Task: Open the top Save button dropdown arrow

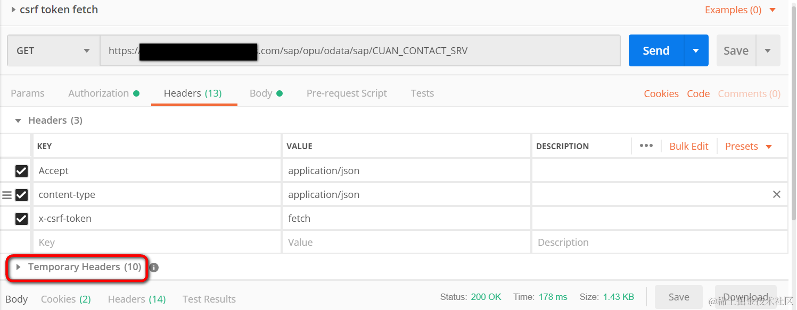Action: pos(768,50)
